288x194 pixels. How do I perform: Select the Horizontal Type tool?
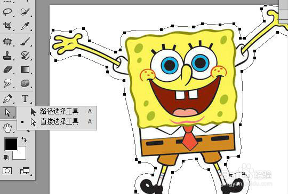click(x=25, y=99)
